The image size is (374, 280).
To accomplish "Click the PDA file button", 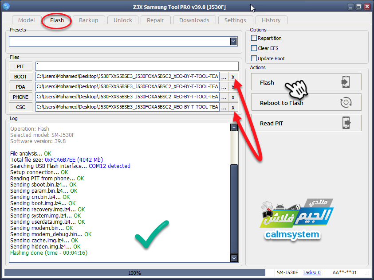I will (x=20, y=87).
